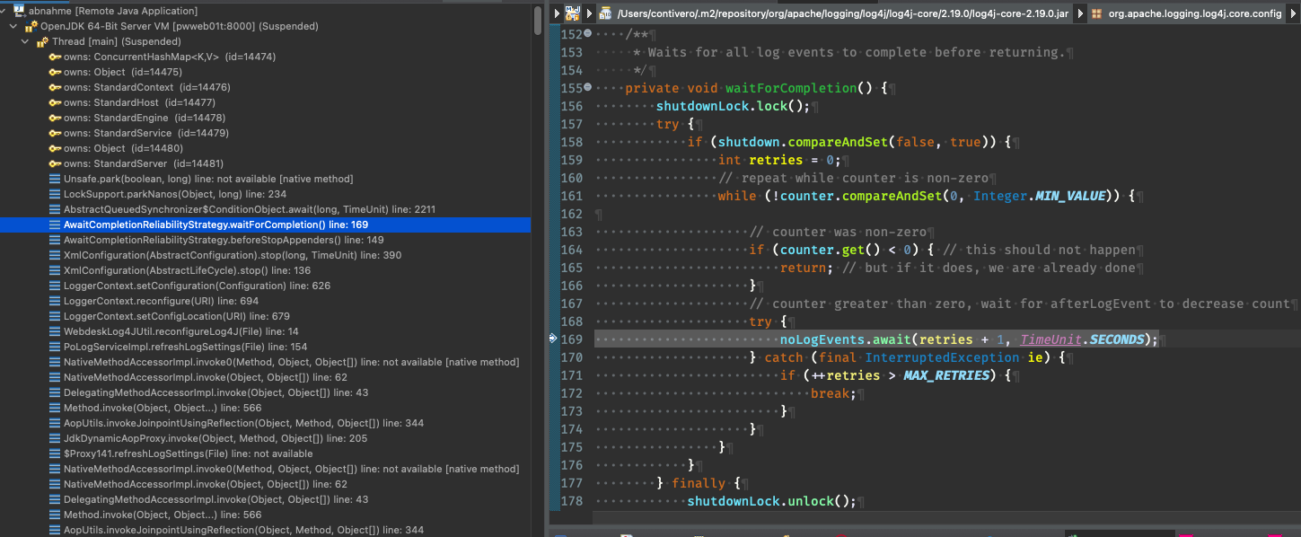
Task: Click the package icon for org.apache.logging.log4j.core.config
Action: tap(1096, 13)
